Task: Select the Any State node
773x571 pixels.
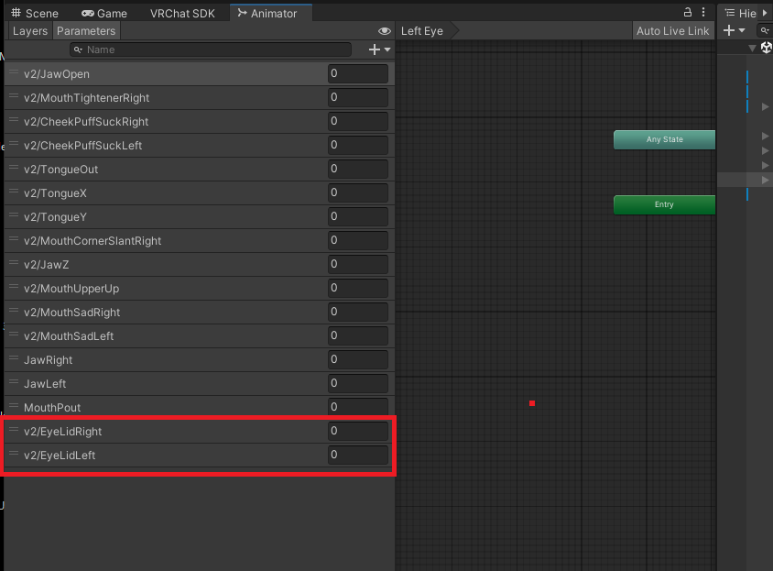Action: click(x=664, y=139)
